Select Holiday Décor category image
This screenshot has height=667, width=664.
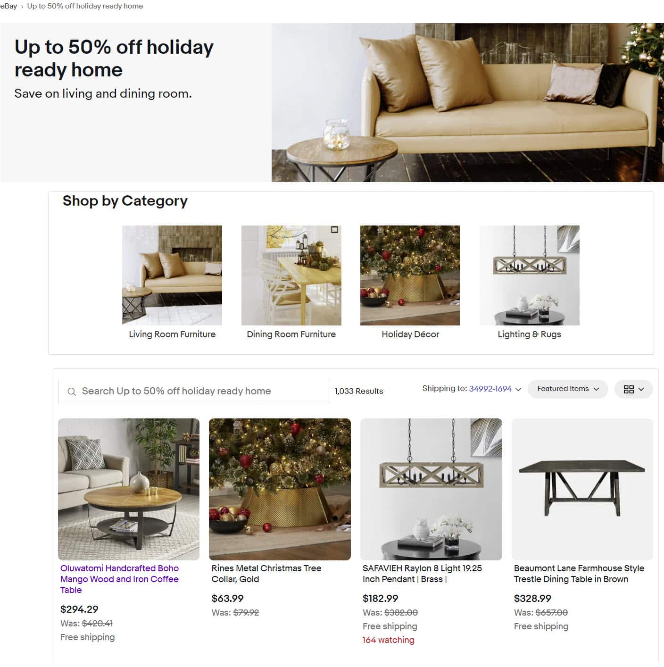[x=410, y=275]
